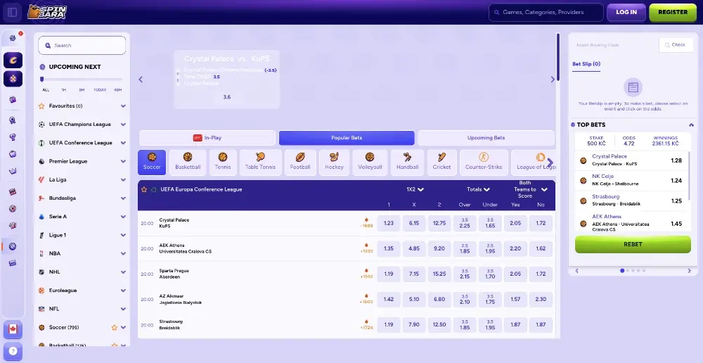Screen dimensions: 703x363
Task: Open the help question mark icon
Action: tap(13, 351)
